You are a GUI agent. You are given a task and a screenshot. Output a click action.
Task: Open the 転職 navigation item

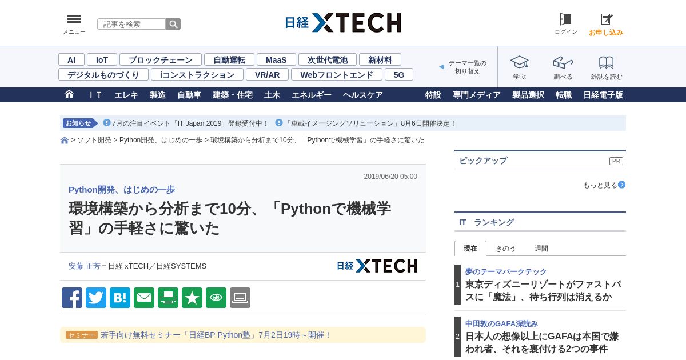pyautogui.click(x=564, y=95)
